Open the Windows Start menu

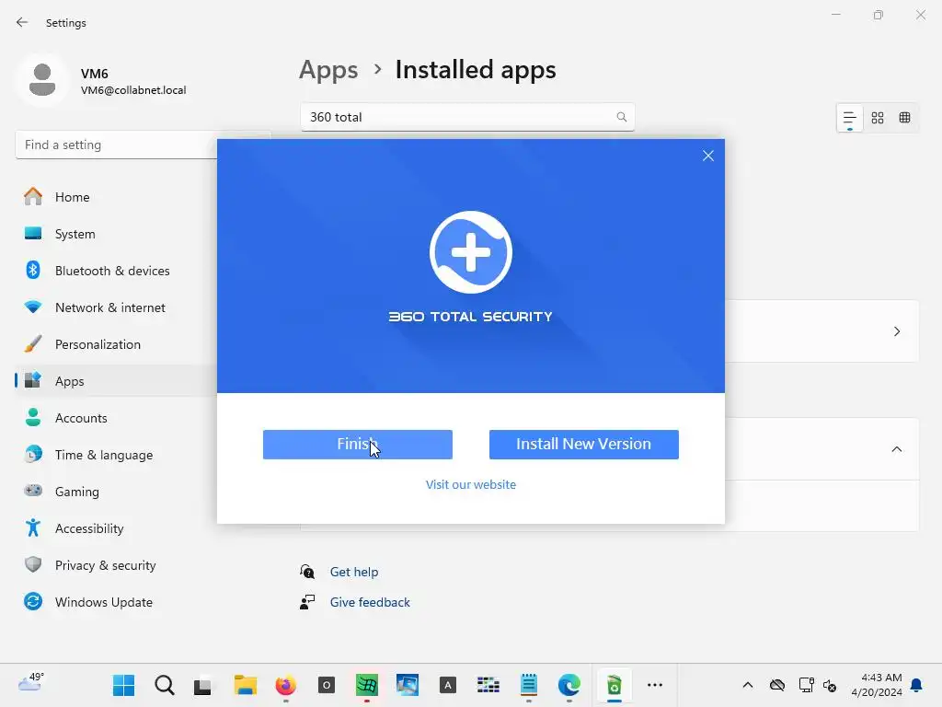(x=124, y=685)
